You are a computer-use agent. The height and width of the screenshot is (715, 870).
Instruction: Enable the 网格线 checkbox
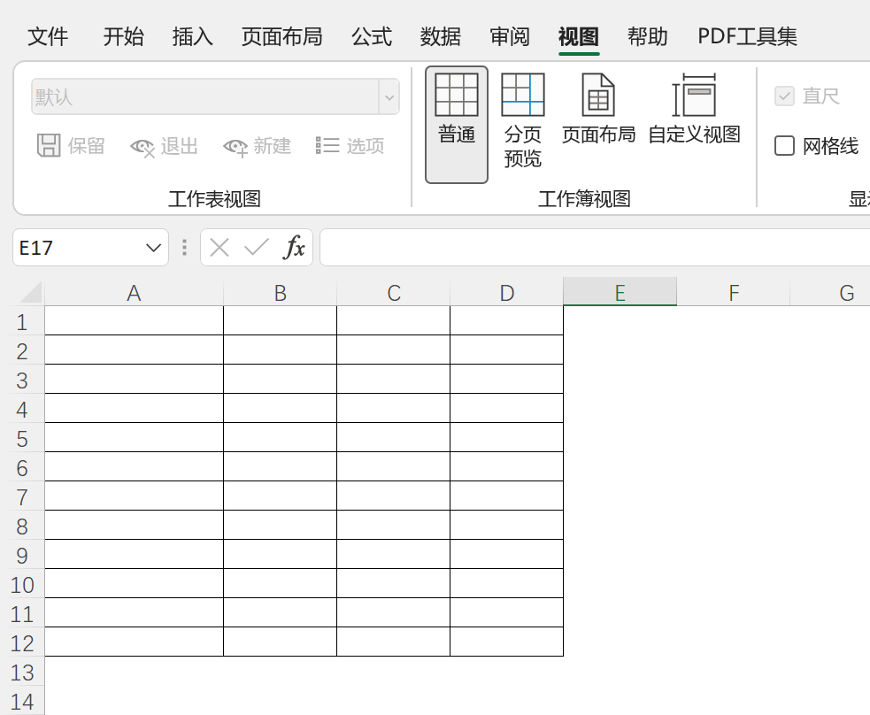784,146
